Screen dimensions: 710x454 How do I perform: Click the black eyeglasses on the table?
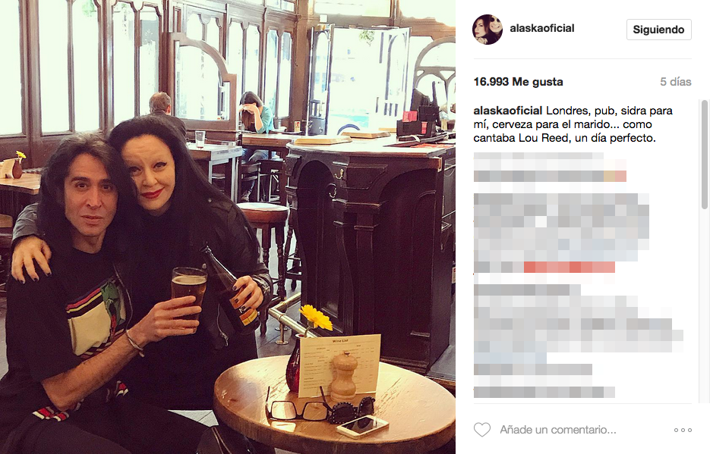298,408
